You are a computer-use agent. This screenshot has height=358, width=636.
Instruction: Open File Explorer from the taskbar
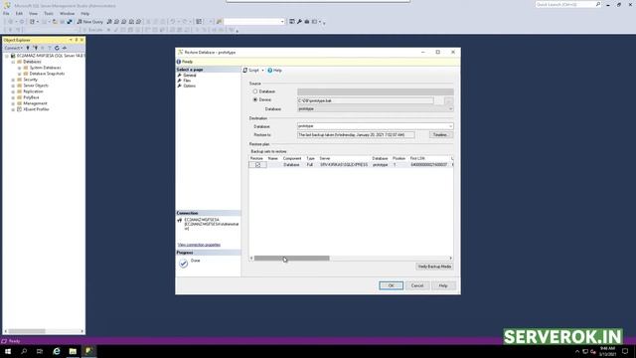pos(73,351)
